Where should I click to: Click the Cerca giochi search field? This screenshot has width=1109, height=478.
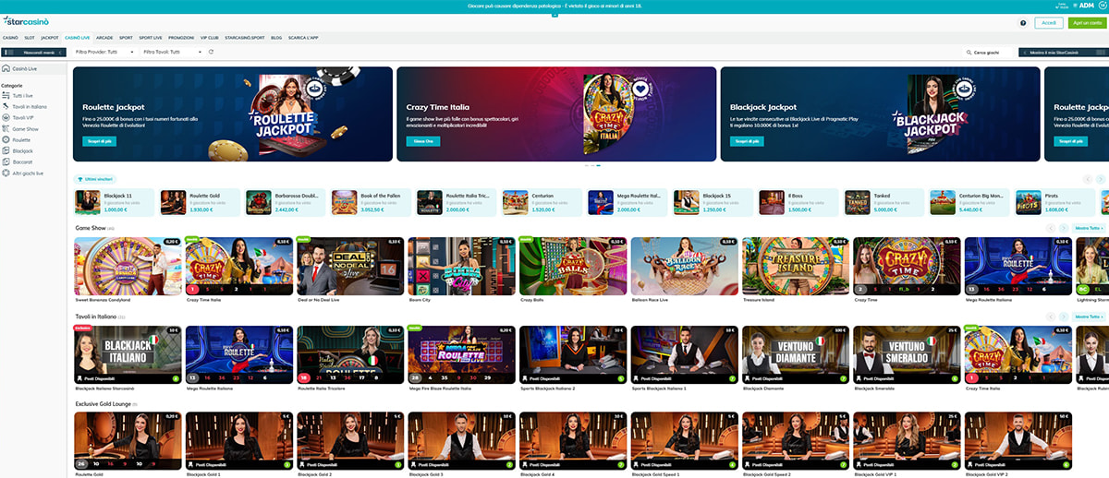tap(989, 53)
